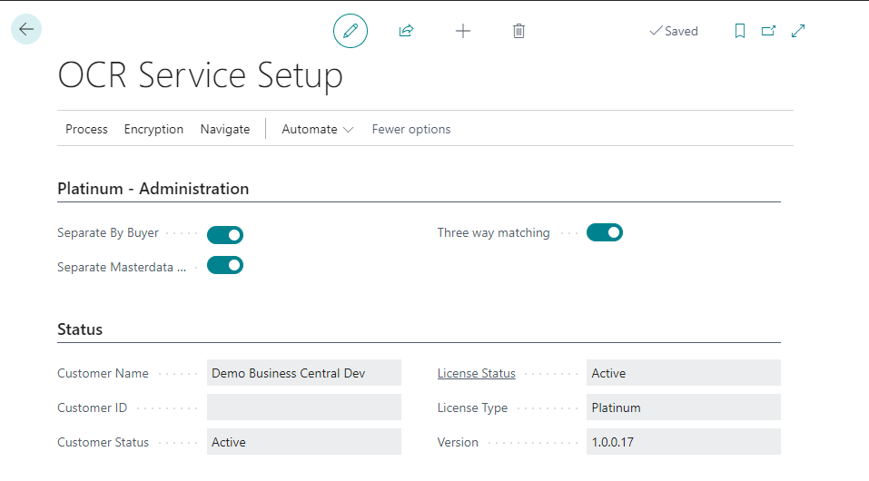This screenshot has height=481, width=869.
Task: Open the Encryption menu
Action: click(x=153, y=129)
